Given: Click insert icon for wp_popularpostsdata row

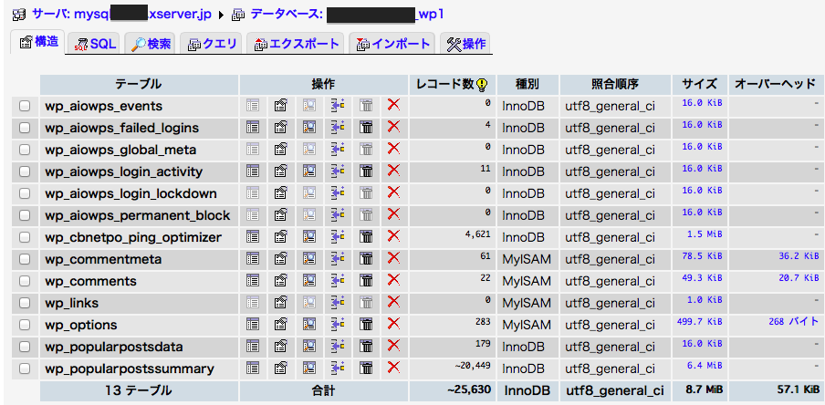Looking at the screenshot, I should [338, 347].
